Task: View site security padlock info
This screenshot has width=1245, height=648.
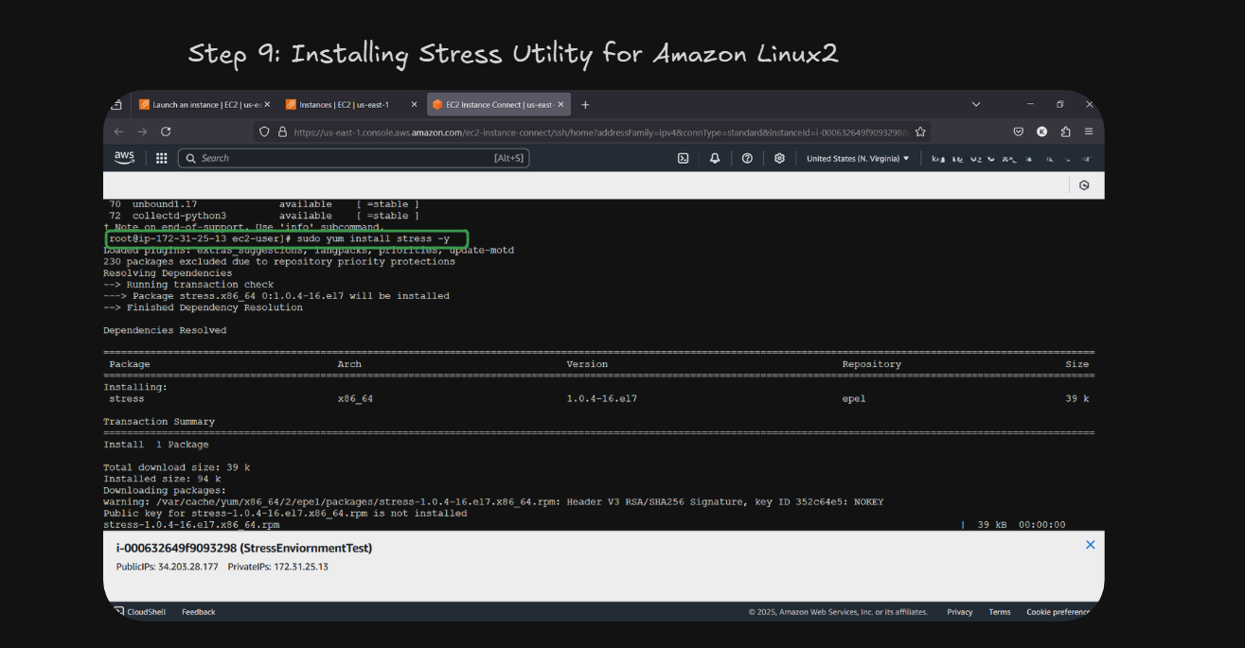Action: (x=282, y=131)
